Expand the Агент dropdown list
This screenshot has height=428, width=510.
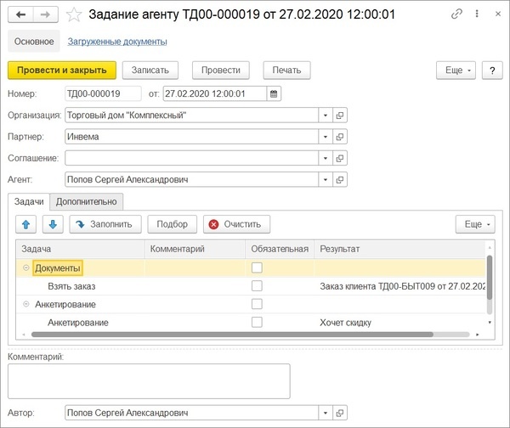[326, 180]
